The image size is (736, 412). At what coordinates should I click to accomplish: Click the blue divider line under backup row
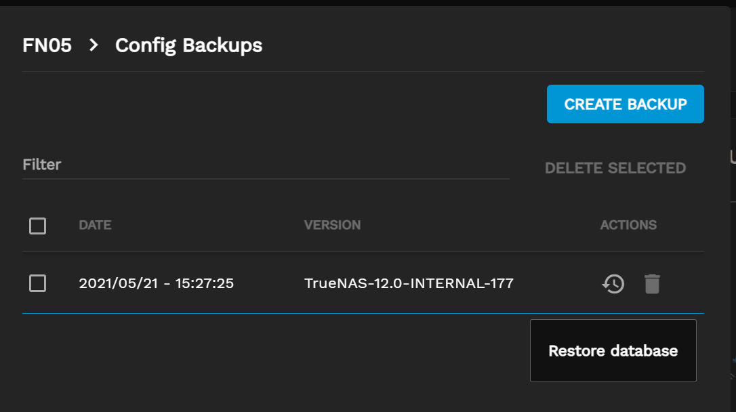(271, 314)
